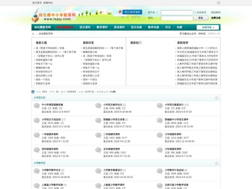Click the QQ账号登录 login icon button
The height and width of the screenshot is (189, 252).
coord(129,12)
